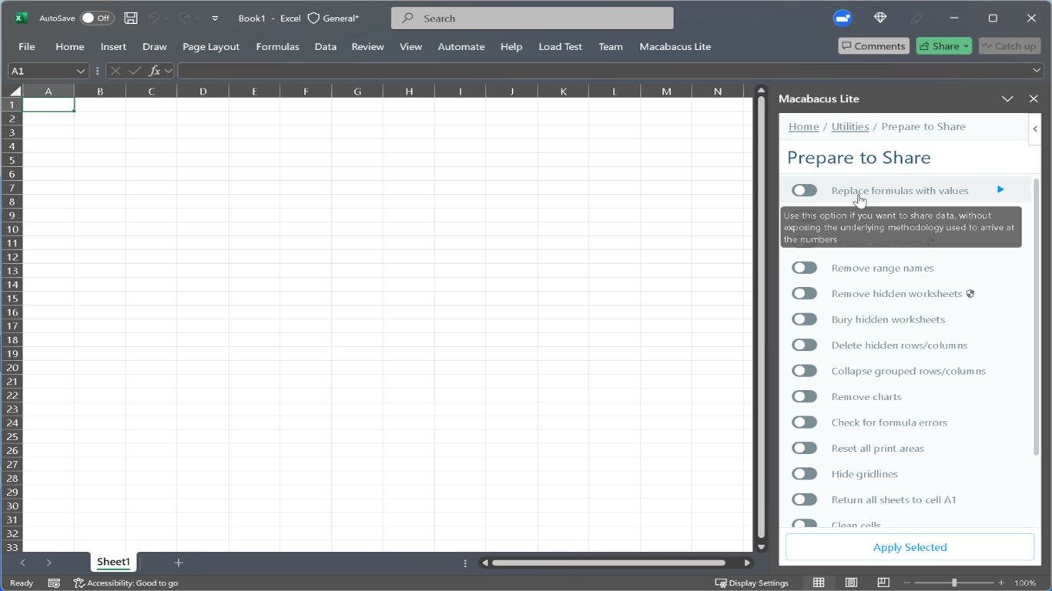Click the Excel app icon in title bar
The width and height of the screenshot is (1052, 591).
tap(21, 18)
